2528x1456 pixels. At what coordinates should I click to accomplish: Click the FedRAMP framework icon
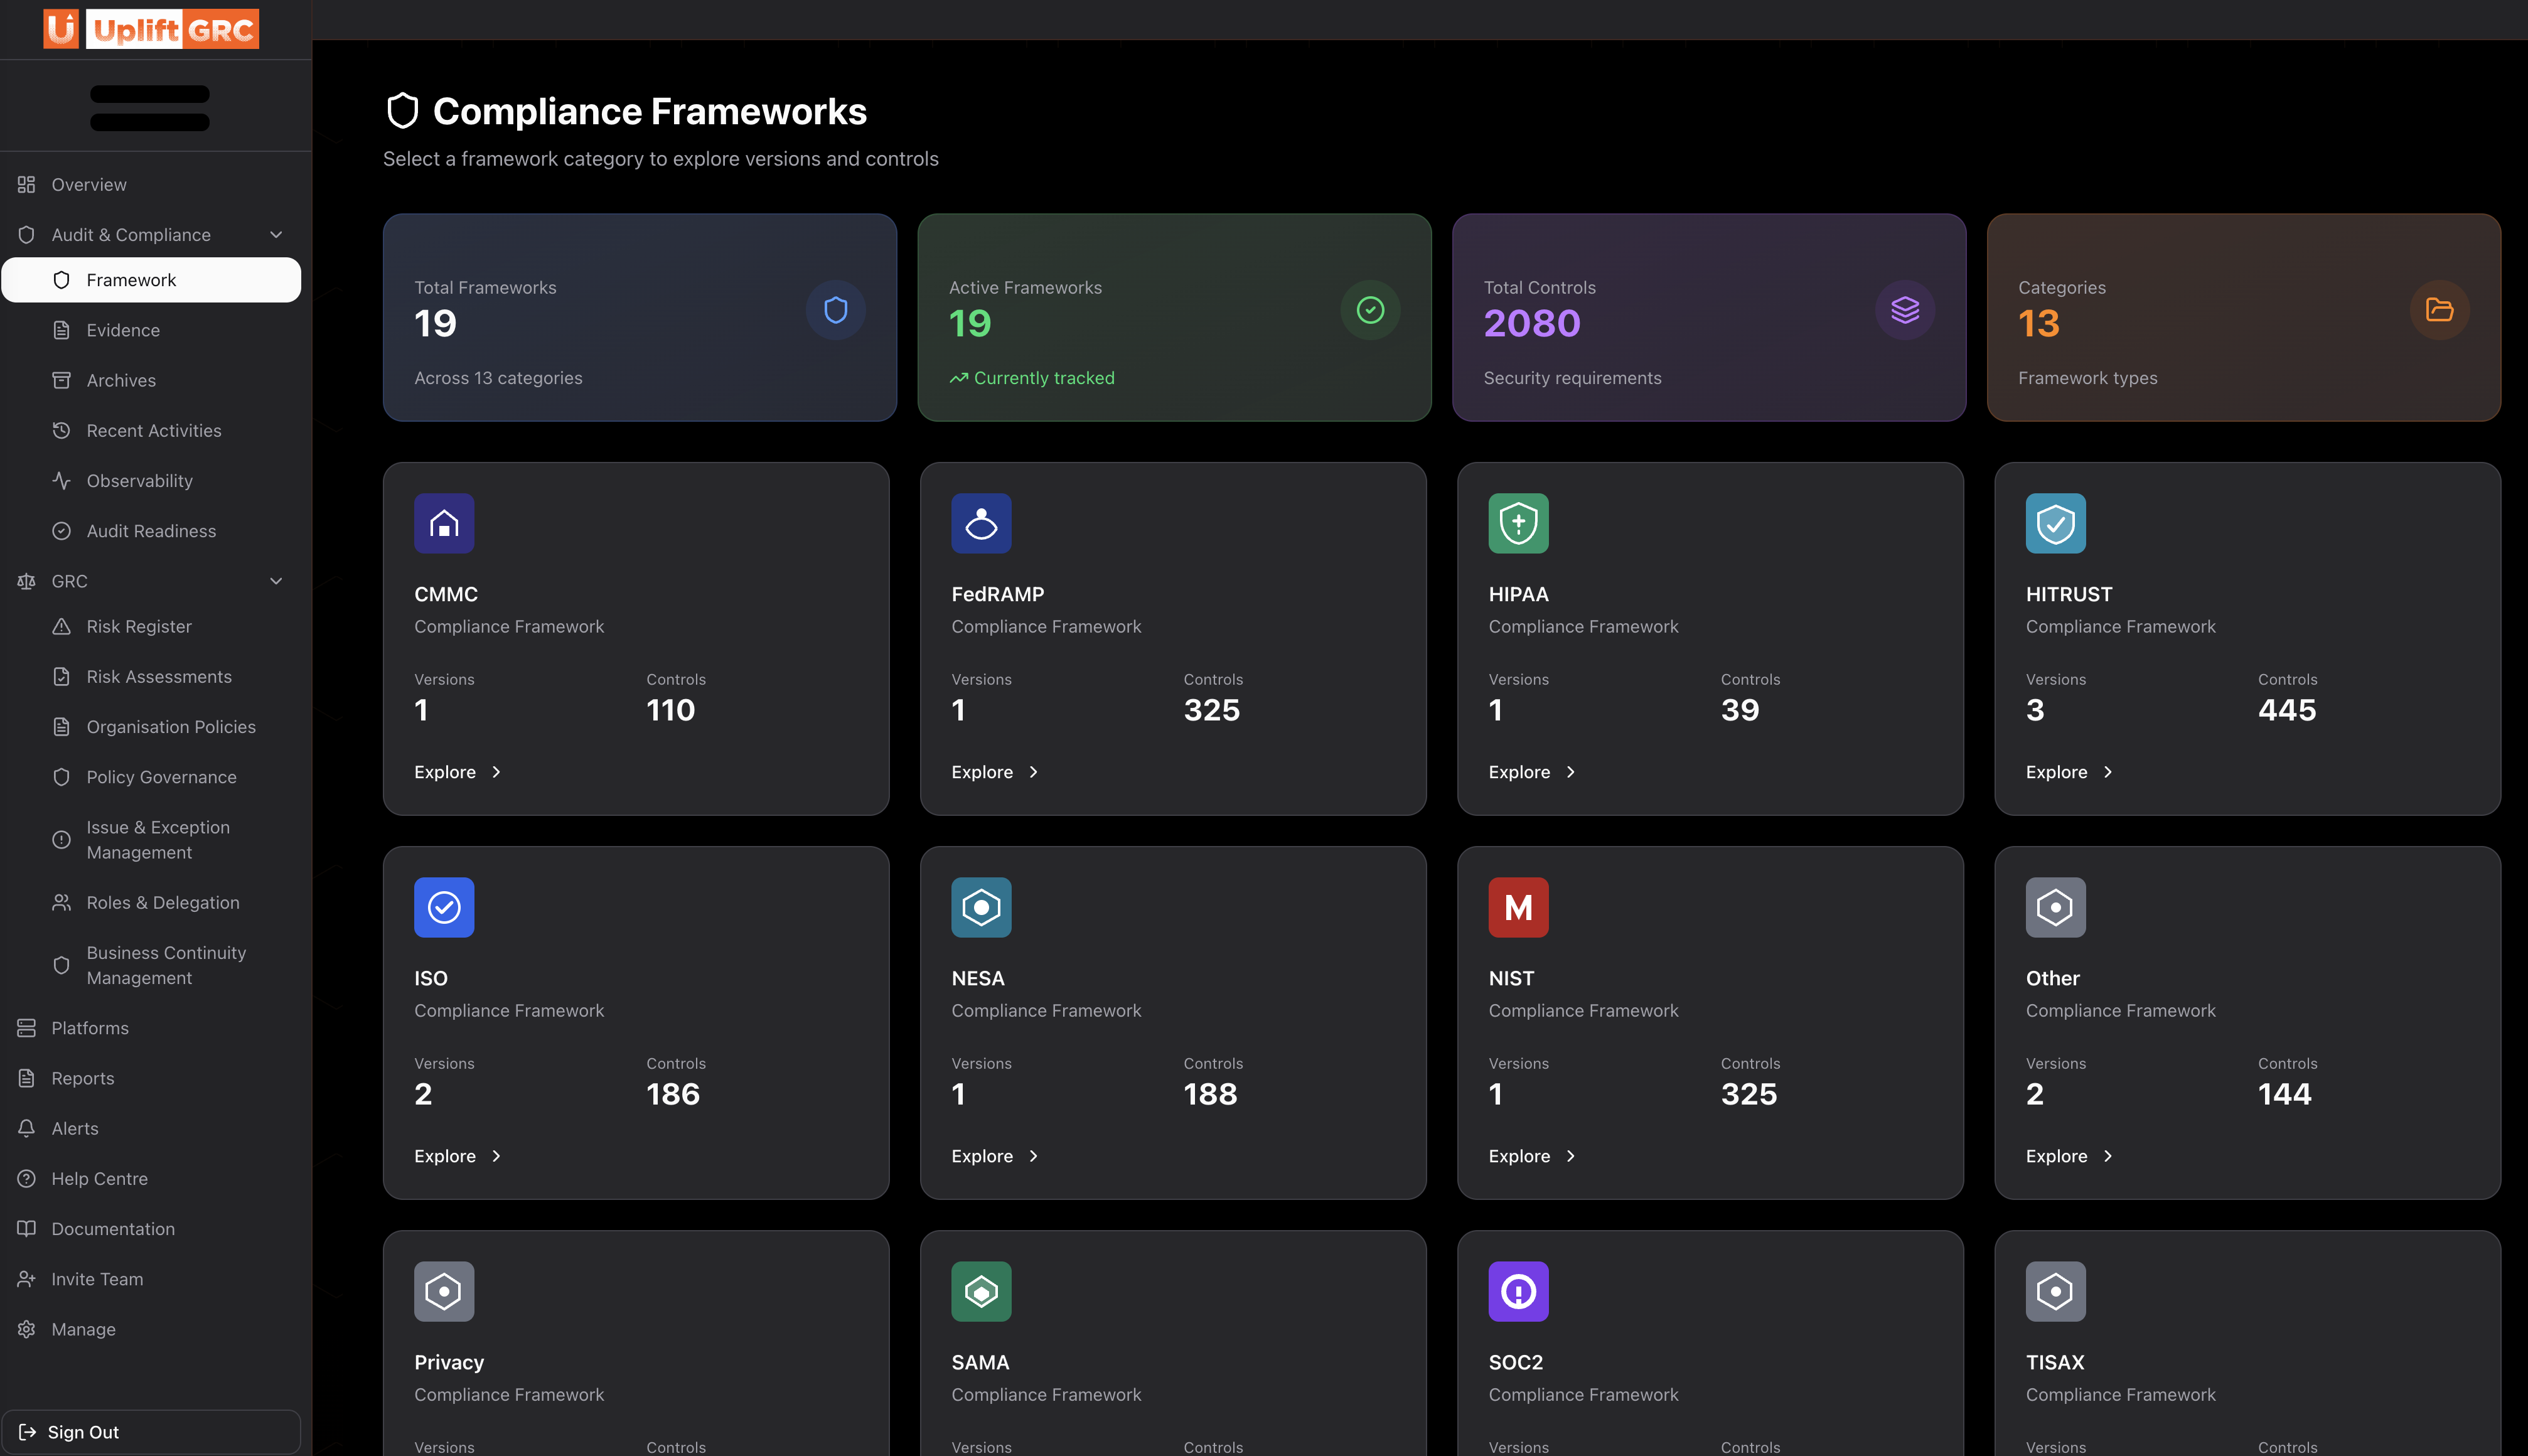981,523
